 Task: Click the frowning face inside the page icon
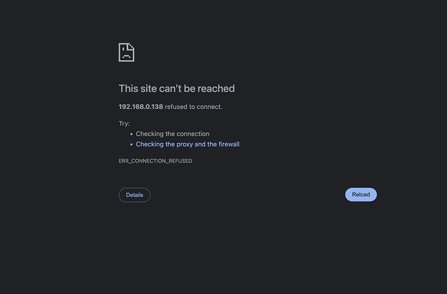(126, 53)
